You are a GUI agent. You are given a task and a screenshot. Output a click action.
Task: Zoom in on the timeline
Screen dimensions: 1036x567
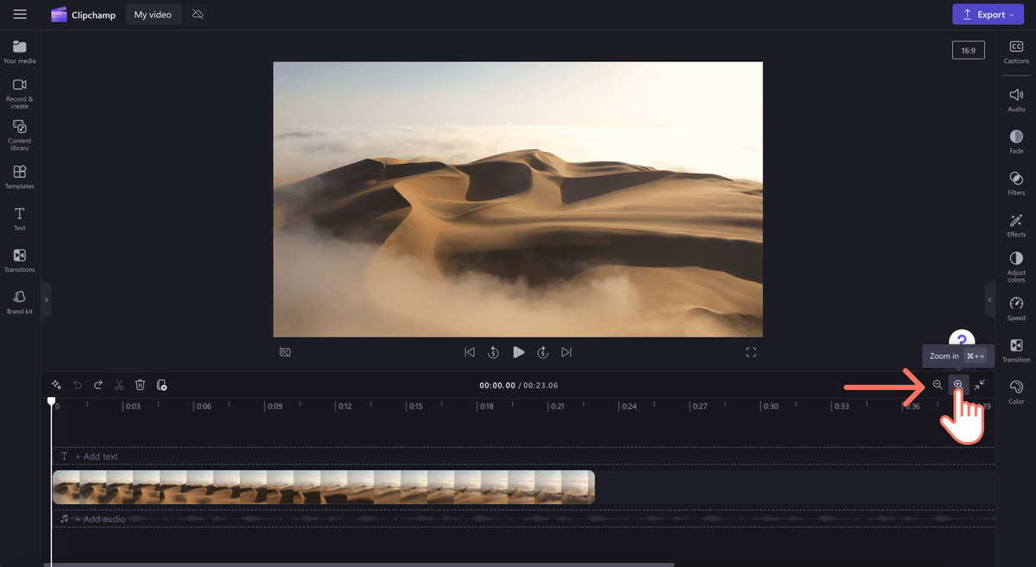pyautogui.click(x=958, y=385)
